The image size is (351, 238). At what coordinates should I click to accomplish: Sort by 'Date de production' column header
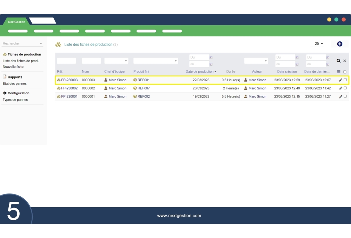[199, 72]
